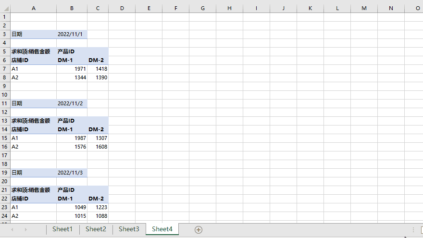The width and height of the screenshot is (423, 238).
Task: Select the cell with value 1015
Action: [x=72, y=216]
